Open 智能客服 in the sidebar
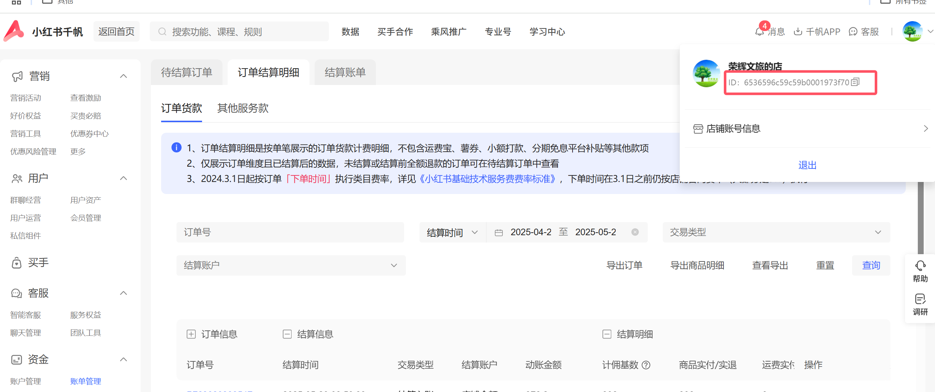The image size is (935, 392). [x=26, y=315]
